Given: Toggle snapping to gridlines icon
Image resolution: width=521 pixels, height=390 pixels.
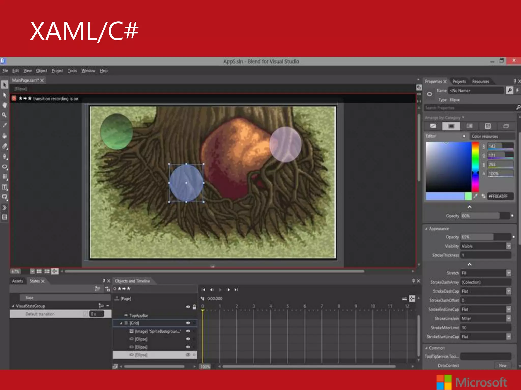Looking at the screenshot, I should 47,271.
